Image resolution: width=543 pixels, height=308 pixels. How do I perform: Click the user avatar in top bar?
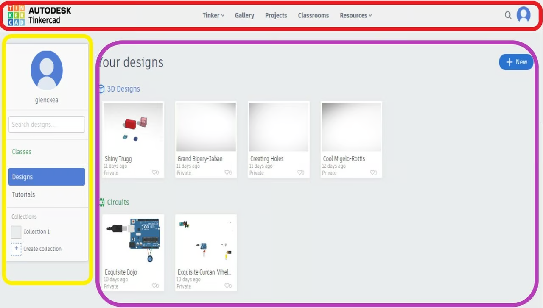pyautogui.click(x=523, y=15)
